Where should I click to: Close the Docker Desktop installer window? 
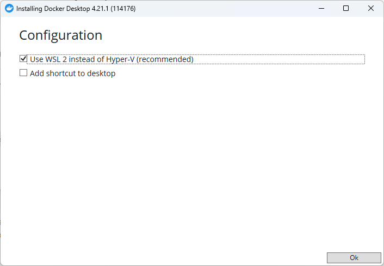371,8
